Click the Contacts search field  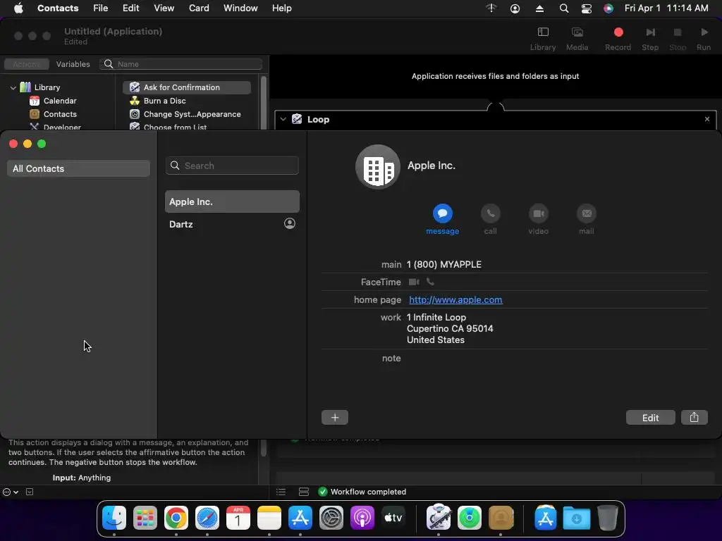[x=232, y=166]
